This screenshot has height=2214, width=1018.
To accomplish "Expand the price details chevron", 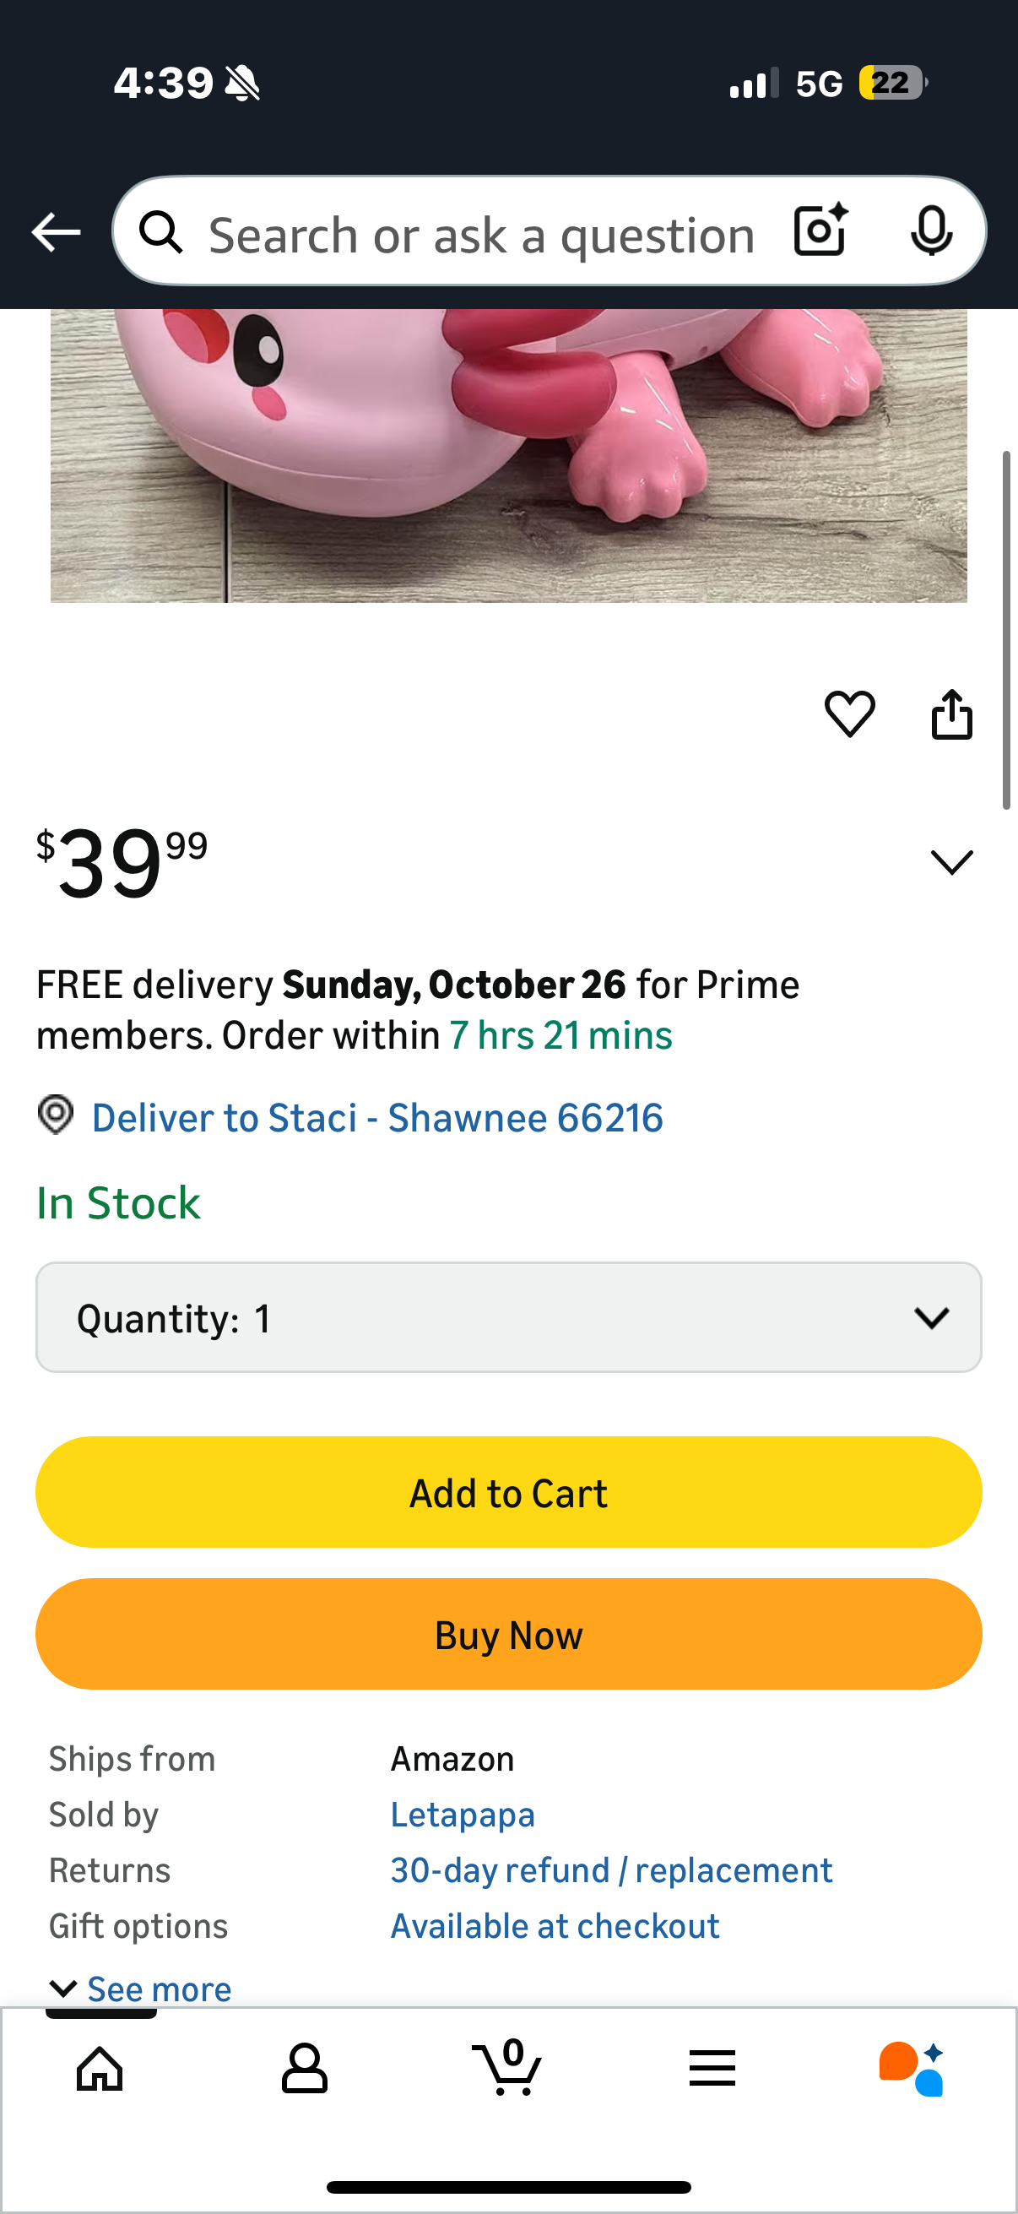I will (x=952, y=862).
